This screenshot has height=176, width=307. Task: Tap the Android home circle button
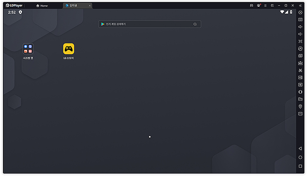[300, 157]
